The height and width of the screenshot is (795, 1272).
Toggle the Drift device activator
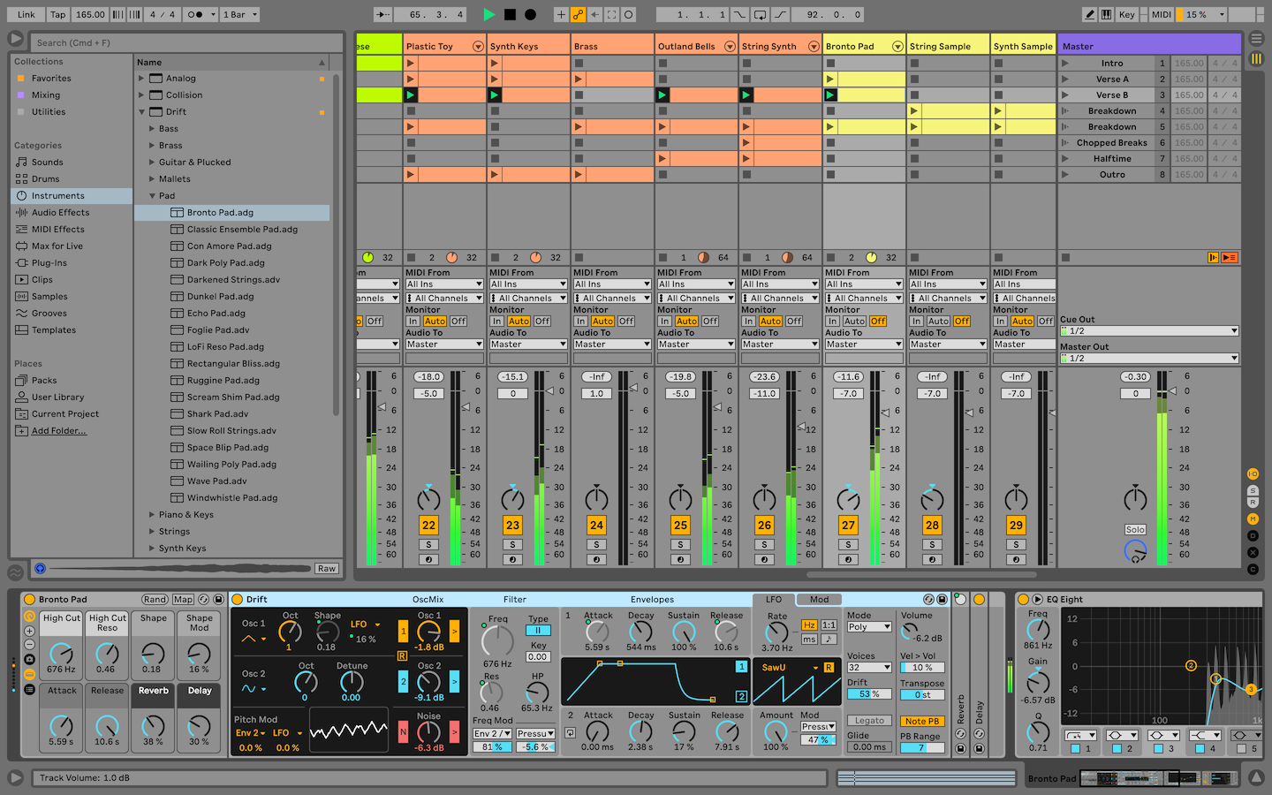(238, 599)
